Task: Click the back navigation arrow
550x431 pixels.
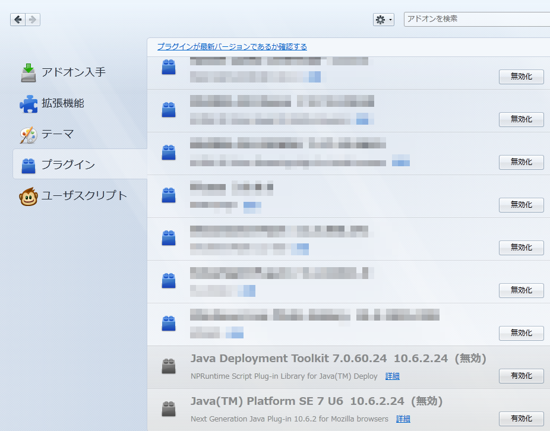Action: pos(18,20)
